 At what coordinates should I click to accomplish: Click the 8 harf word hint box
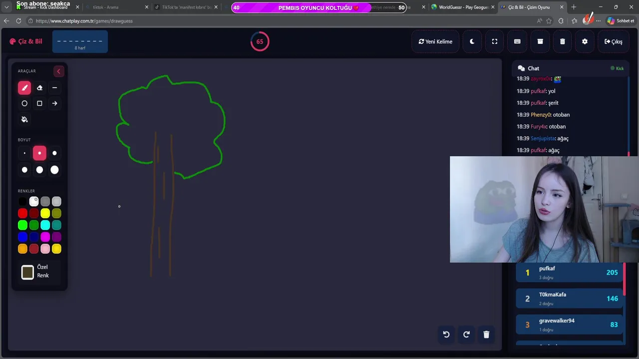[80, 41]
